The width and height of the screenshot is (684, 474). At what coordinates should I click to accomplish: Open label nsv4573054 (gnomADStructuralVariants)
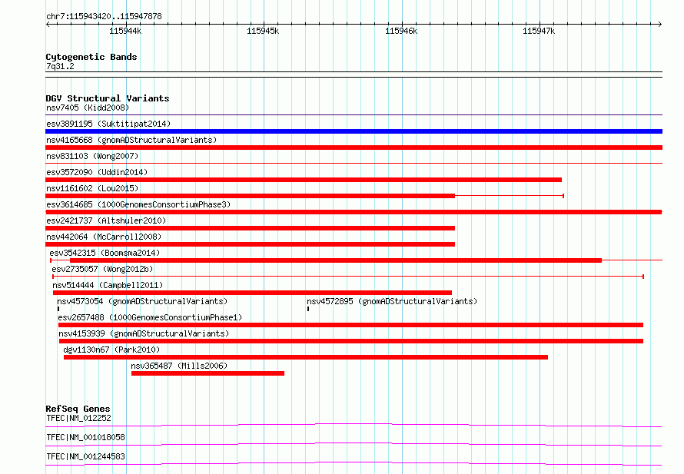tap(142, 301)
